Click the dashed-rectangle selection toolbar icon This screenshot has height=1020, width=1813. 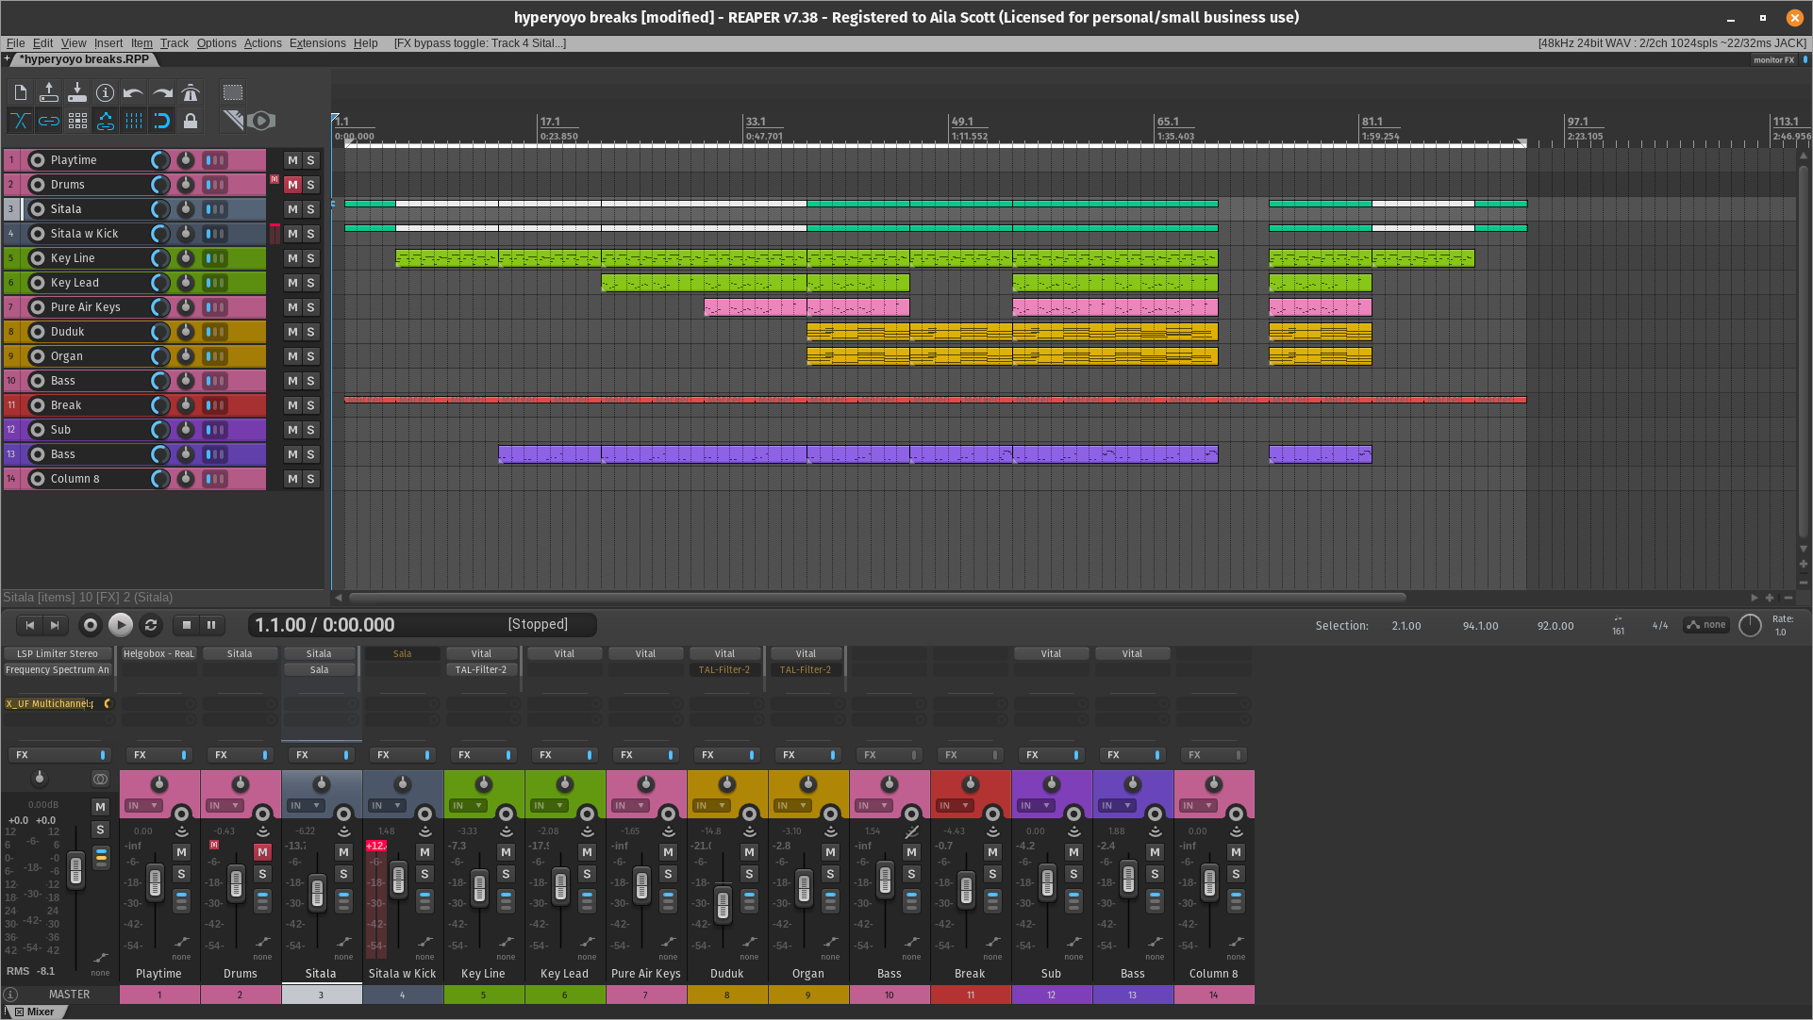pos(233,92)
